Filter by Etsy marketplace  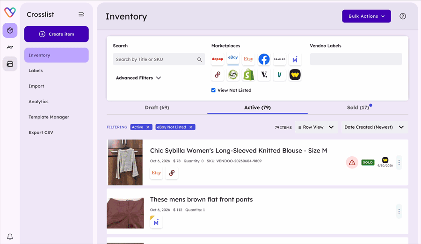tap(248, 59)
